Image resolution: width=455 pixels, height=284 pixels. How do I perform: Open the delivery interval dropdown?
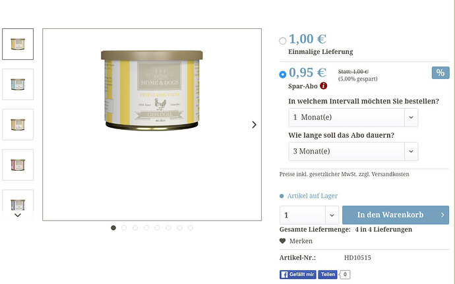353,117
